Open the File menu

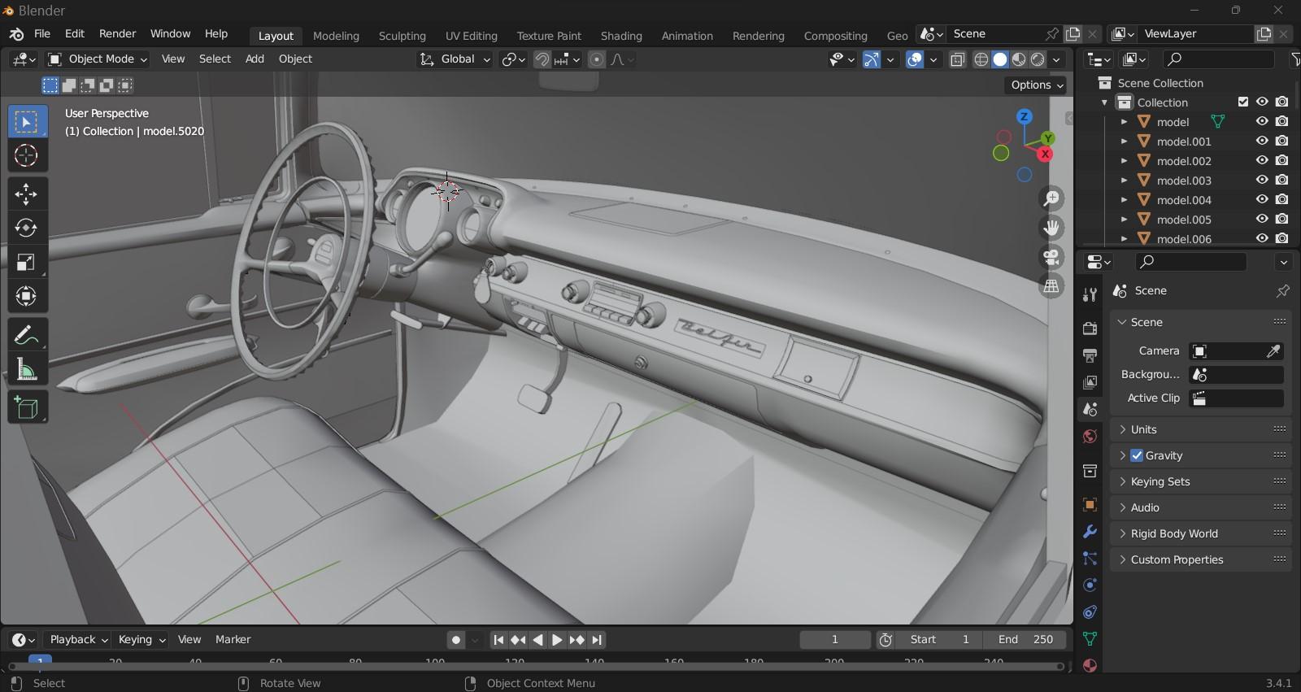(42, 34)
